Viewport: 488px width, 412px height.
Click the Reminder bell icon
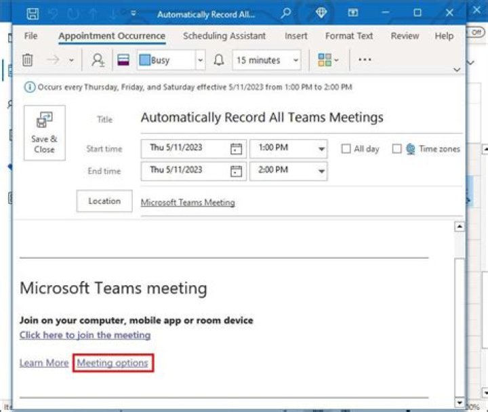(219, 60)
